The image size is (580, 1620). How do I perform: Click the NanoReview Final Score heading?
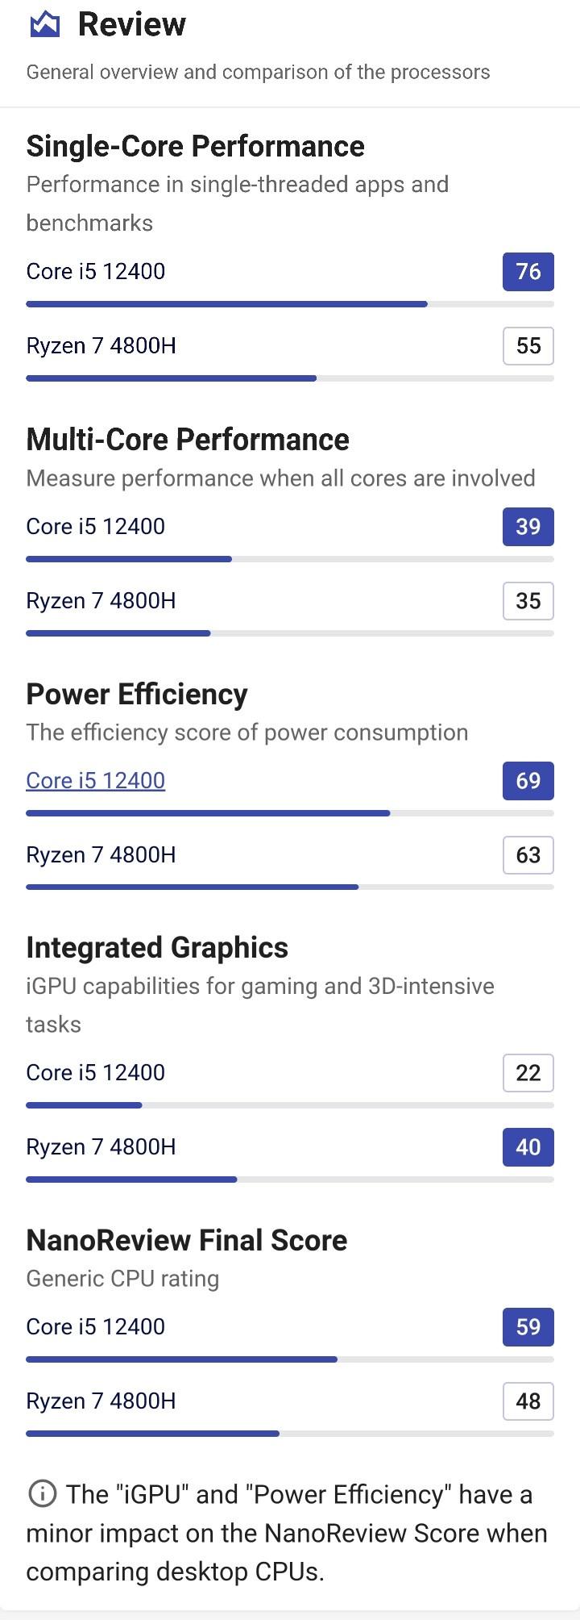click(x=186, y=1240)
